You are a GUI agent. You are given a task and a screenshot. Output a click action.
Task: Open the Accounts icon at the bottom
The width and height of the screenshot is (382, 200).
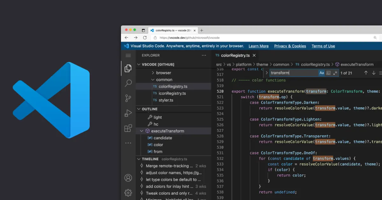tap(128, 178)
